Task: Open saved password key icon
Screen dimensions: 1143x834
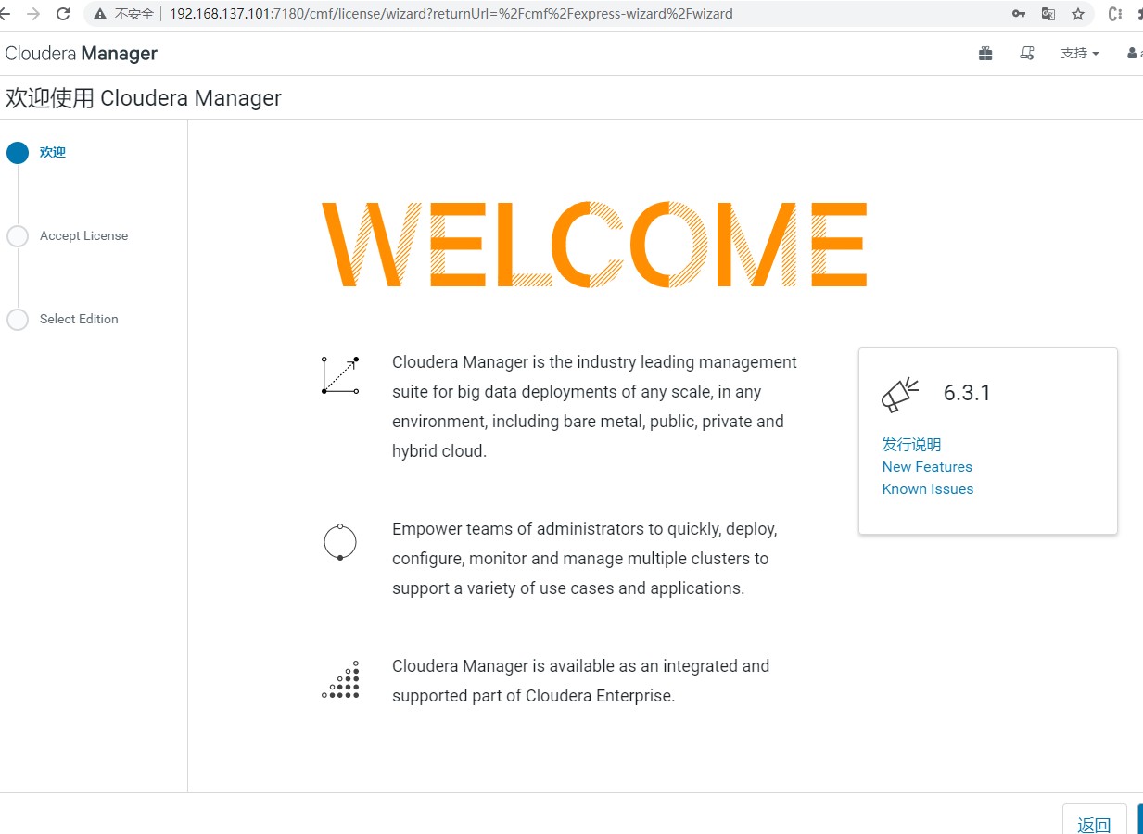Action: 1018,14
